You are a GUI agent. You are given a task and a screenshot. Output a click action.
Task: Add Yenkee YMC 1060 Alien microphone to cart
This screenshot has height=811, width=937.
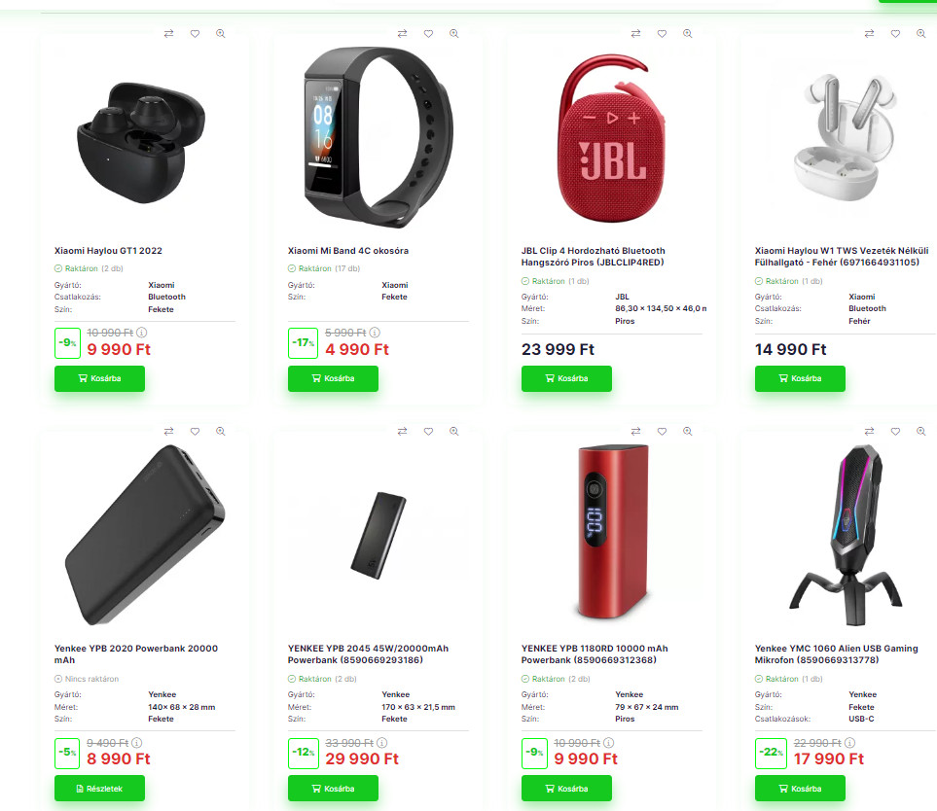point(800,789)
